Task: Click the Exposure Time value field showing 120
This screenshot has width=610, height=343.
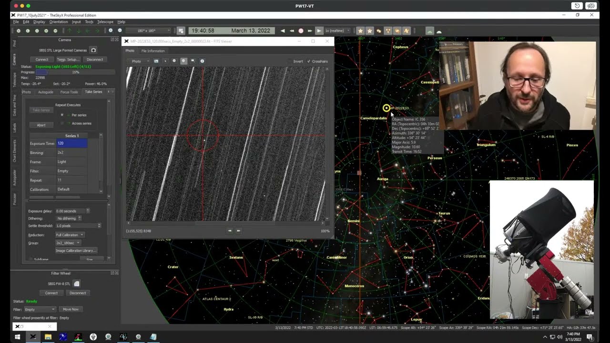Action: (x=71, y=143)
